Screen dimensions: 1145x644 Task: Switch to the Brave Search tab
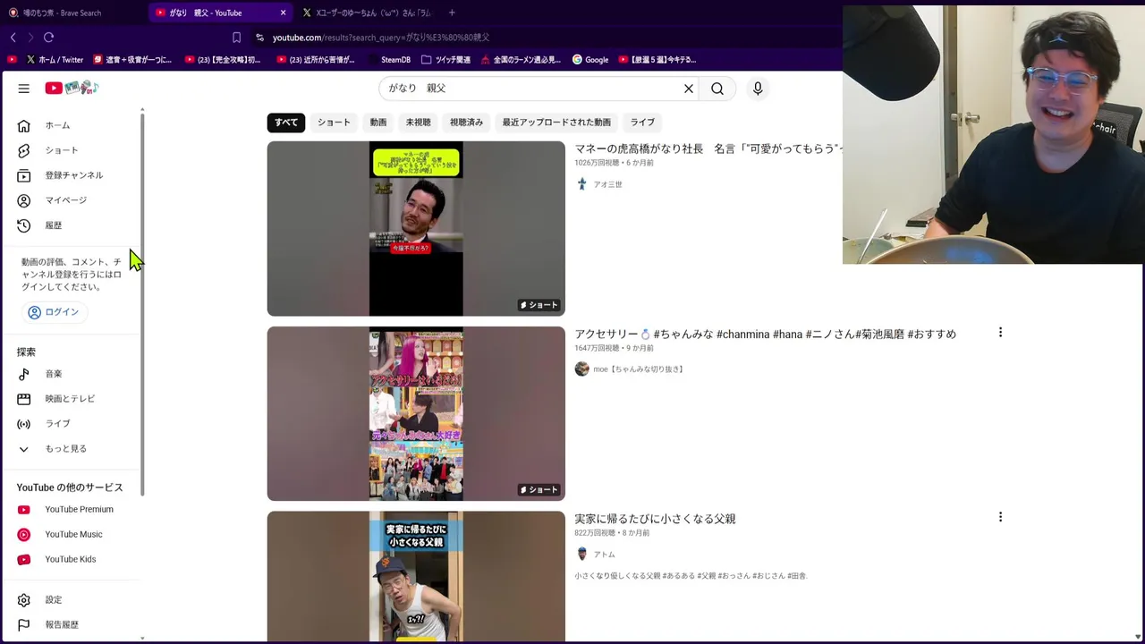click(73, 13)
